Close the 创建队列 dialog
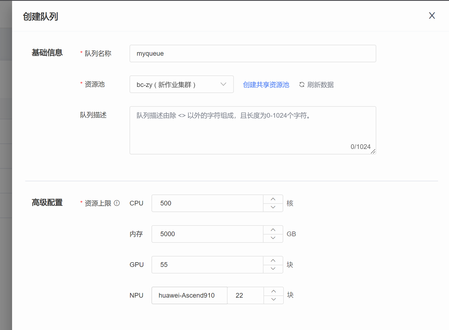449x330 pixels. click(432, 16)
